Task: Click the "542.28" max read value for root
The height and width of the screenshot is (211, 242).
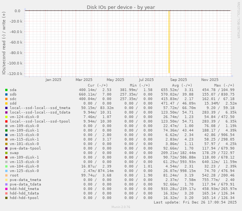Action: pyautogui.click(x=209, y=175)
